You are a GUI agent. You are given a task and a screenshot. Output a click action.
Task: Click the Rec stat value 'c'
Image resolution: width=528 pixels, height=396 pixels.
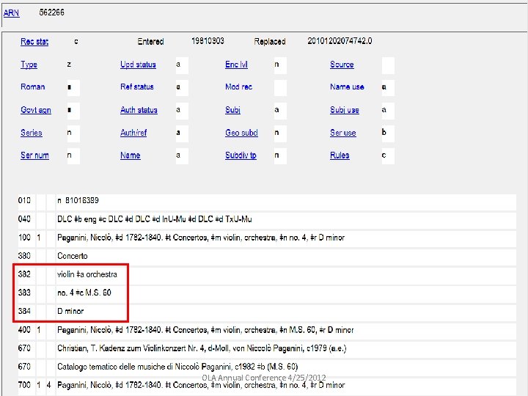76,41
